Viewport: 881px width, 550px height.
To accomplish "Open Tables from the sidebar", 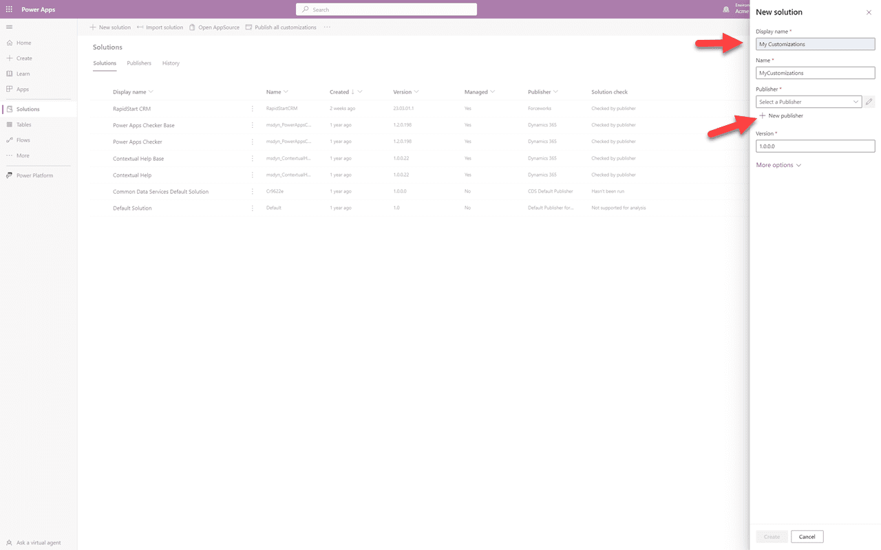I will [23, 124].
